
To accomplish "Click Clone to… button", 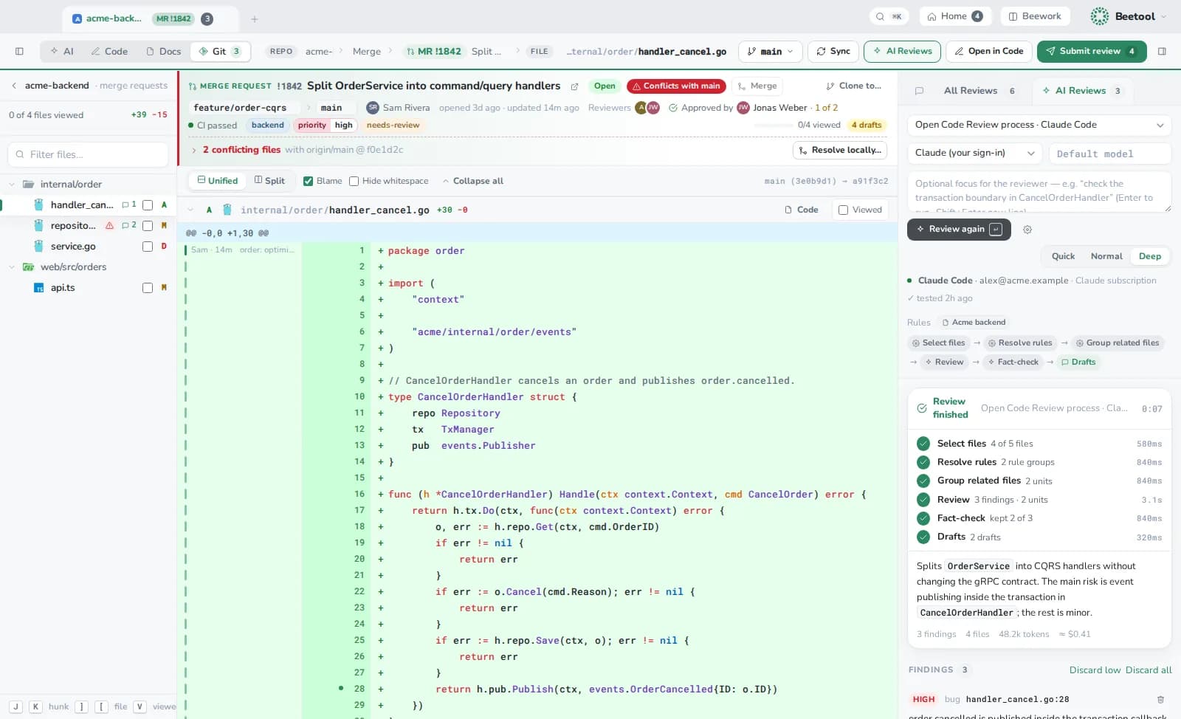I will [x=854, y=86].
